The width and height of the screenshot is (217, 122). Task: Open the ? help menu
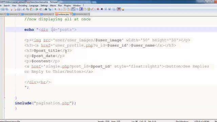[x=83, y=5]
